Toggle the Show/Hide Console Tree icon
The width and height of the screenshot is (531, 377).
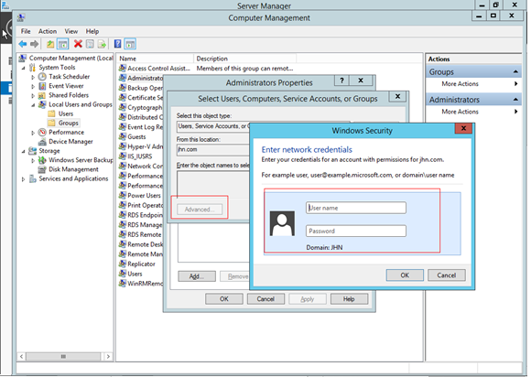click(62, 44)
